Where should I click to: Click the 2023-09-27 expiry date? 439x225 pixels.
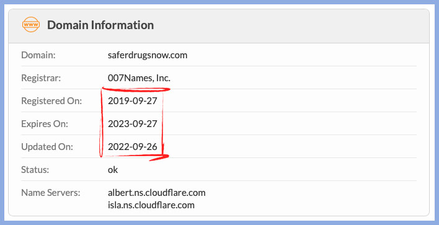pos(133,124)
